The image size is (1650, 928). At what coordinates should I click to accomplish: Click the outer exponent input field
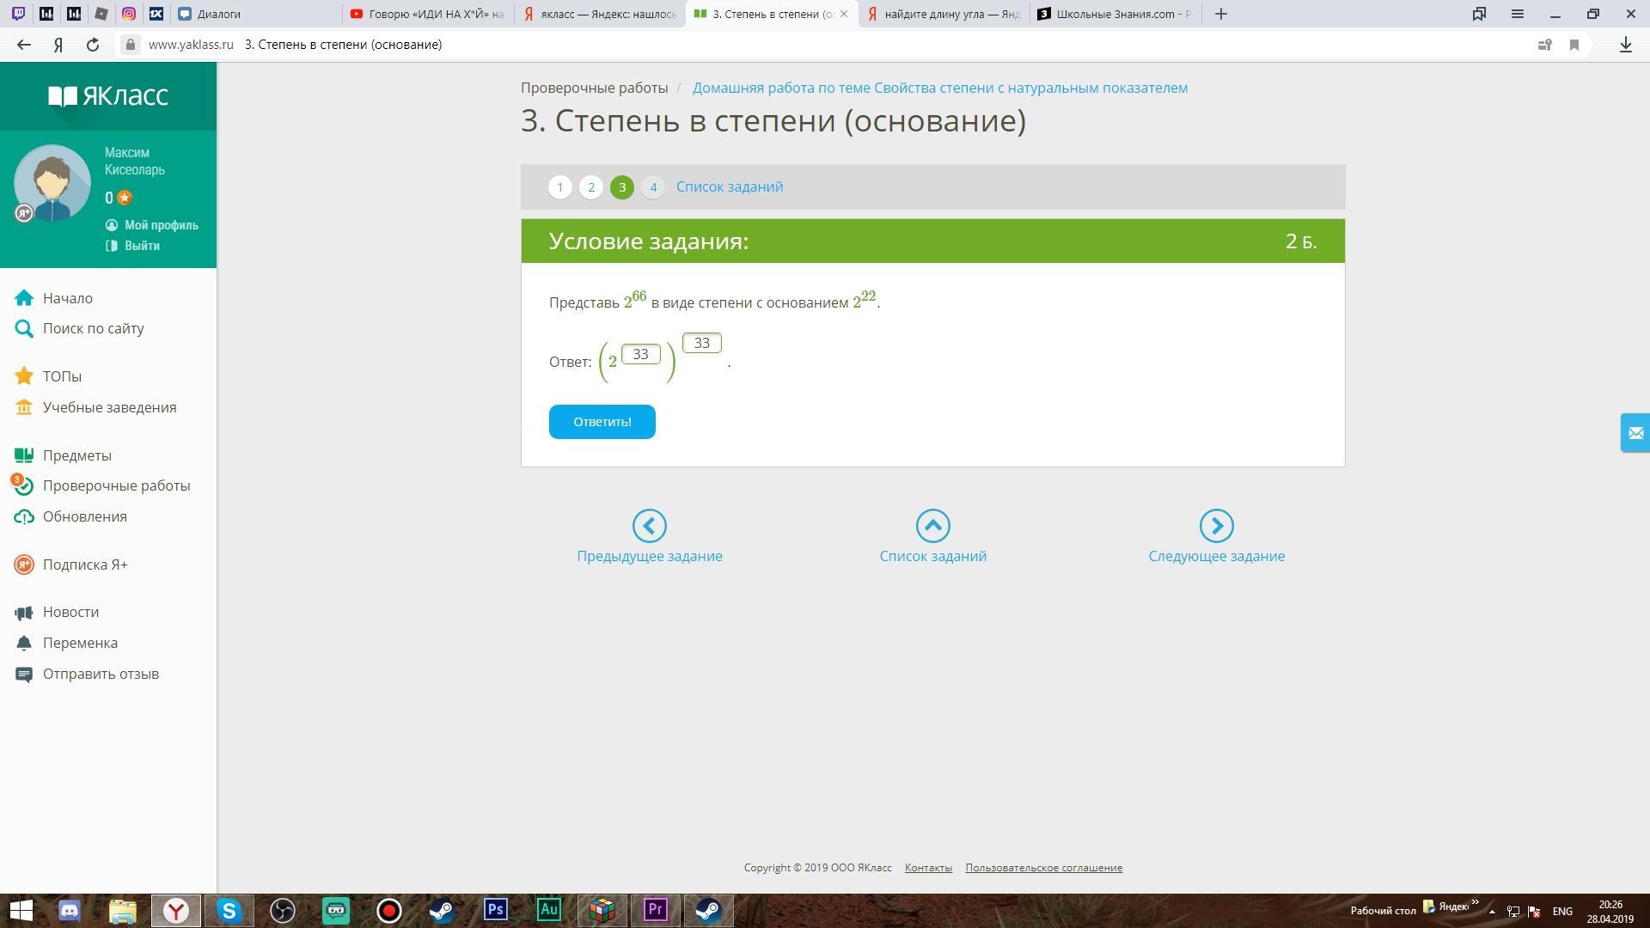click(x=701, y=344)
